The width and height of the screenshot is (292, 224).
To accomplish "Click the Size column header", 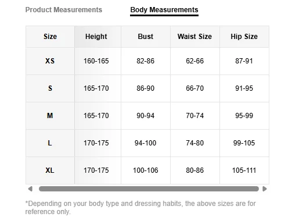I will pyautogui.click(x=50, y=37).
